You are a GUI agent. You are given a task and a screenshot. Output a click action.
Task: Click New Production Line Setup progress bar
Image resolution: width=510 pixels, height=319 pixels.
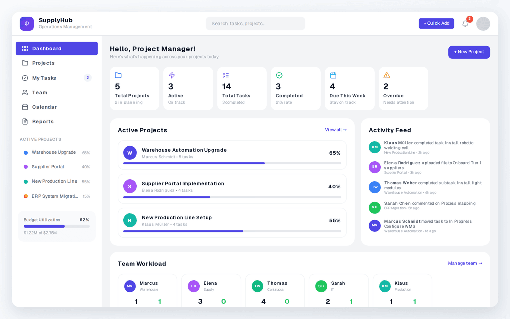tap(232, 231)
